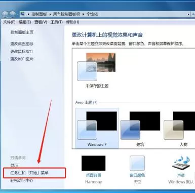Click the Back navigation arrow button
195x193 pixels.
click(5, 14)
